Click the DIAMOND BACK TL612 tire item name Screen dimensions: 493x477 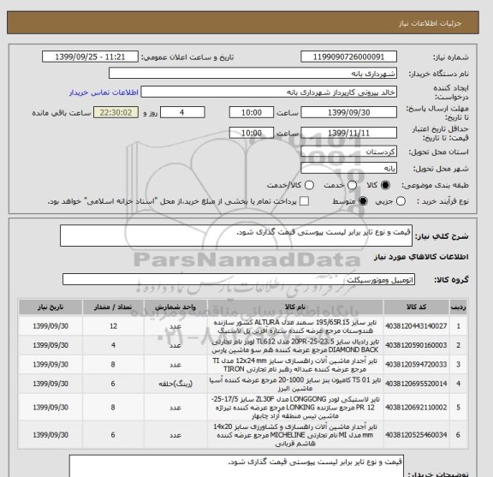[295, 345]
